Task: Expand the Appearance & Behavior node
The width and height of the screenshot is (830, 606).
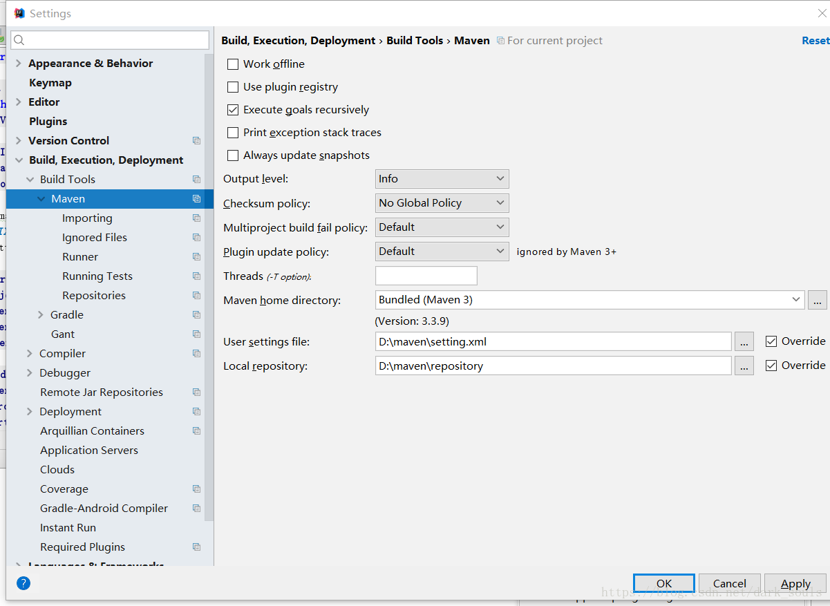Action: [x=18, y=63]
